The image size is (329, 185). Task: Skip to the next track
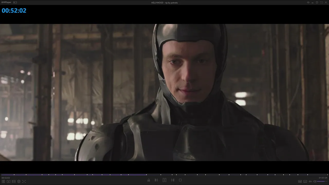click(x=173, y=180)
